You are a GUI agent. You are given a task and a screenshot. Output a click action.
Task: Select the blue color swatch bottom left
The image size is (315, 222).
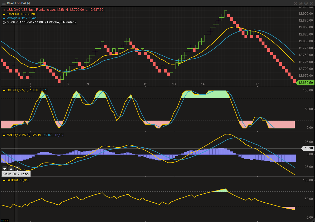2,221
